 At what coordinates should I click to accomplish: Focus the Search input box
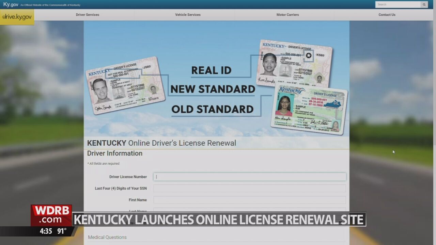click(398, 4)
